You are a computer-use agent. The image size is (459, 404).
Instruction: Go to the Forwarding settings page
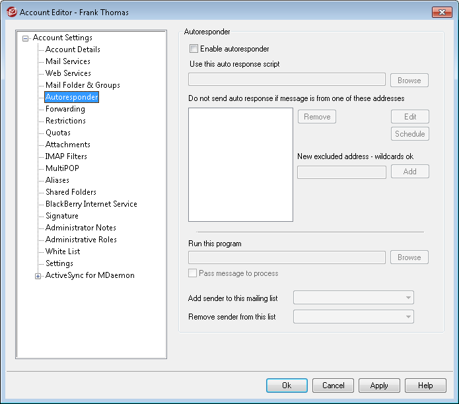tap(65, 109)
